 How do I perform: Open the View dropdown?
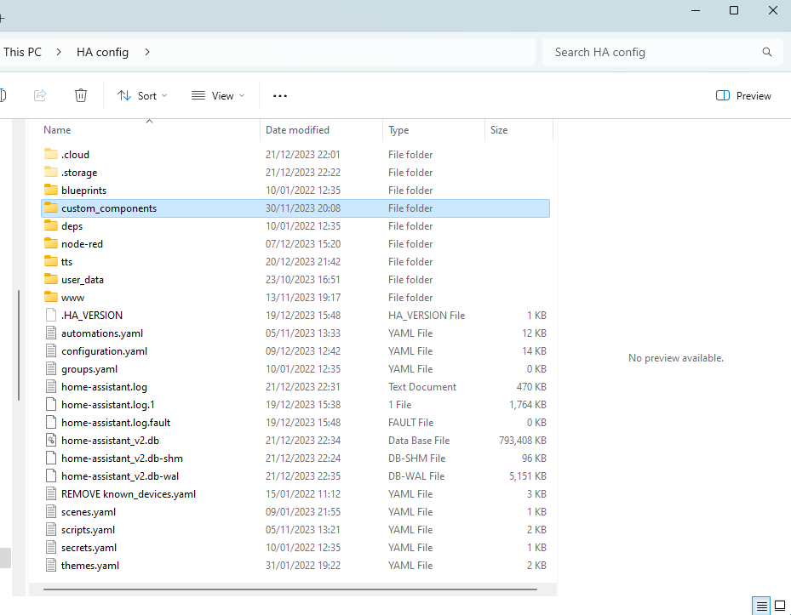coord(218,95)
